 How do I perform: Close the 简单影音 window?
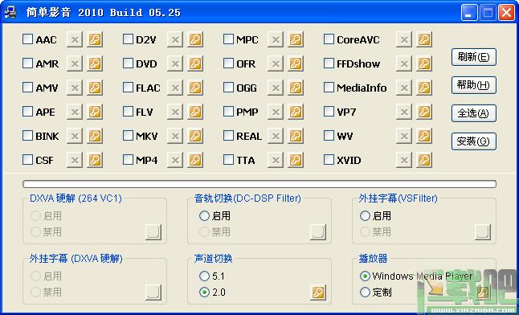tap(507, 13)
